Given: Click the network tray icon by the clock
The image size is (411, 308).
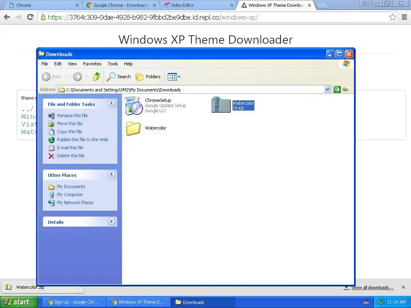Looking at the screenshot, I should point(381,302).
